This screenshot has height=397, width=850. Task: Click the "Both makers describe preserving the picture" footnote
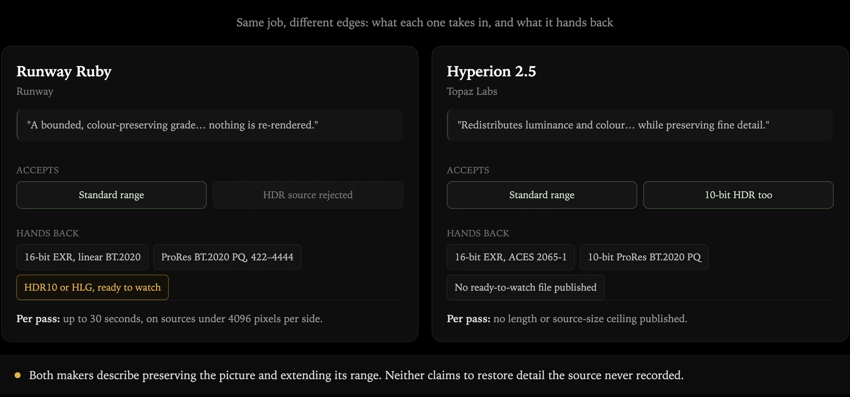[356, 375]
